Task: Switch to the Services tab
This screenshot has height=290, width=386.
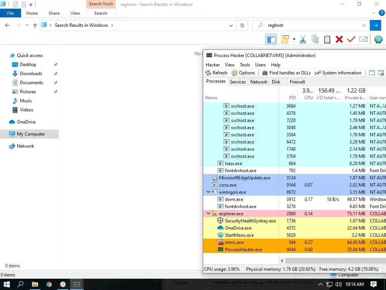Action: click(237, 82)
